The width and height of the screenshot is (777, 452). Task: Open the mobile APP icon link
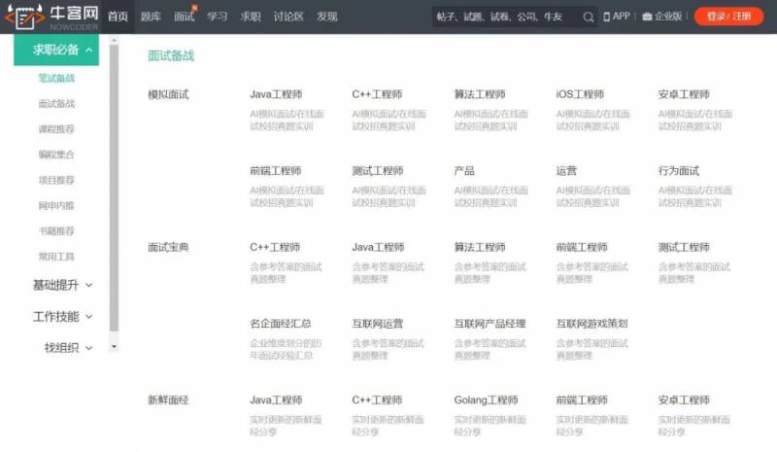[x=617, y=17]
